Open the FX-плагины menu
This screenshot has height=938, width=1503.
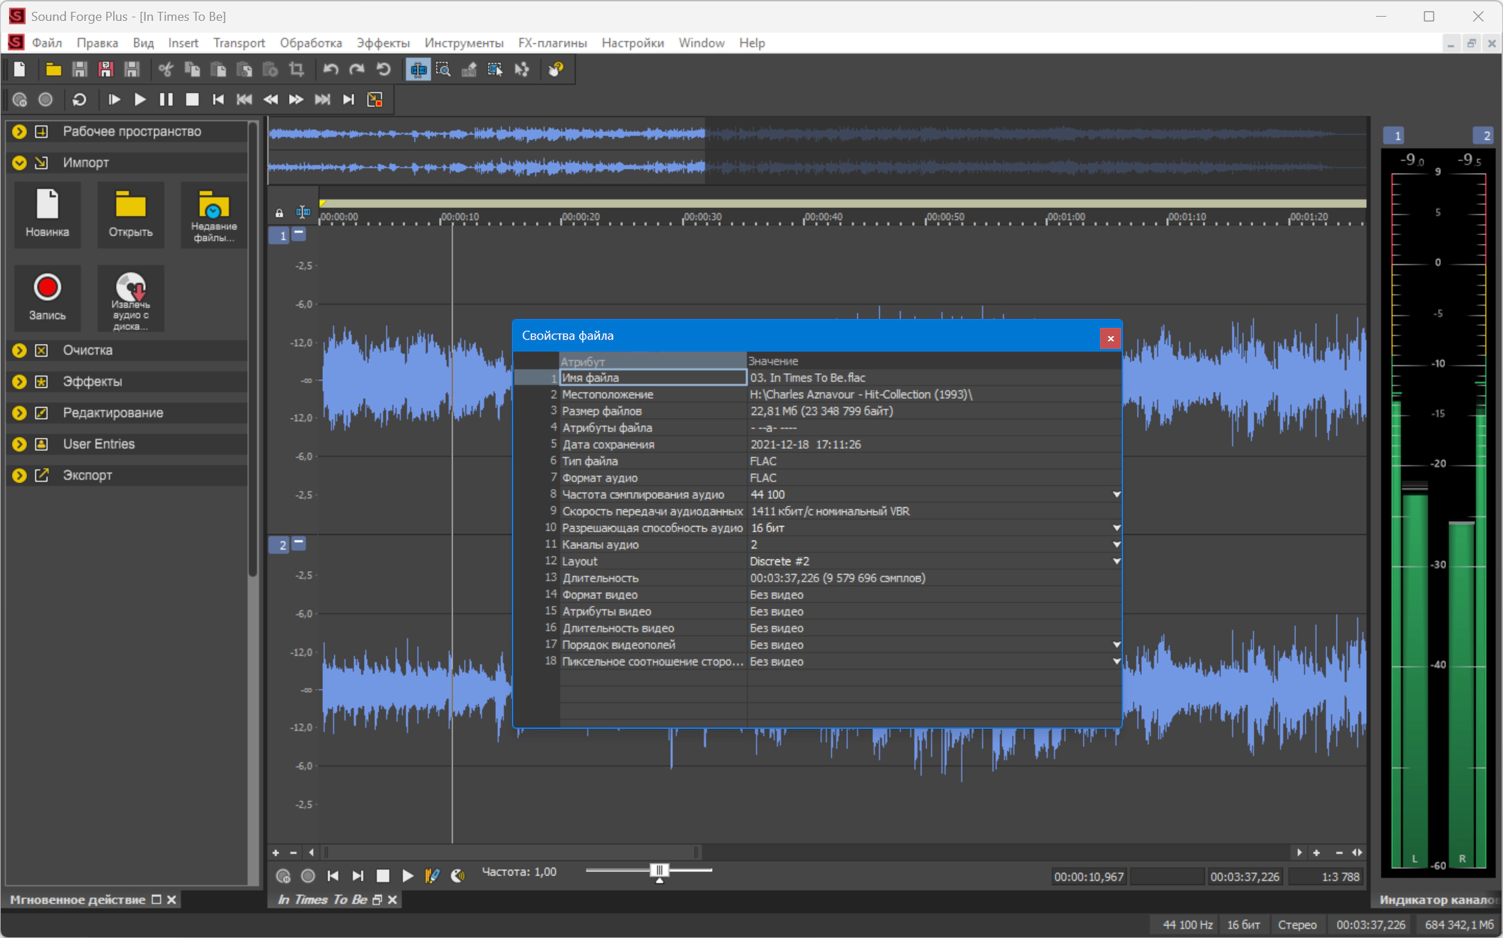pos(552,43)
